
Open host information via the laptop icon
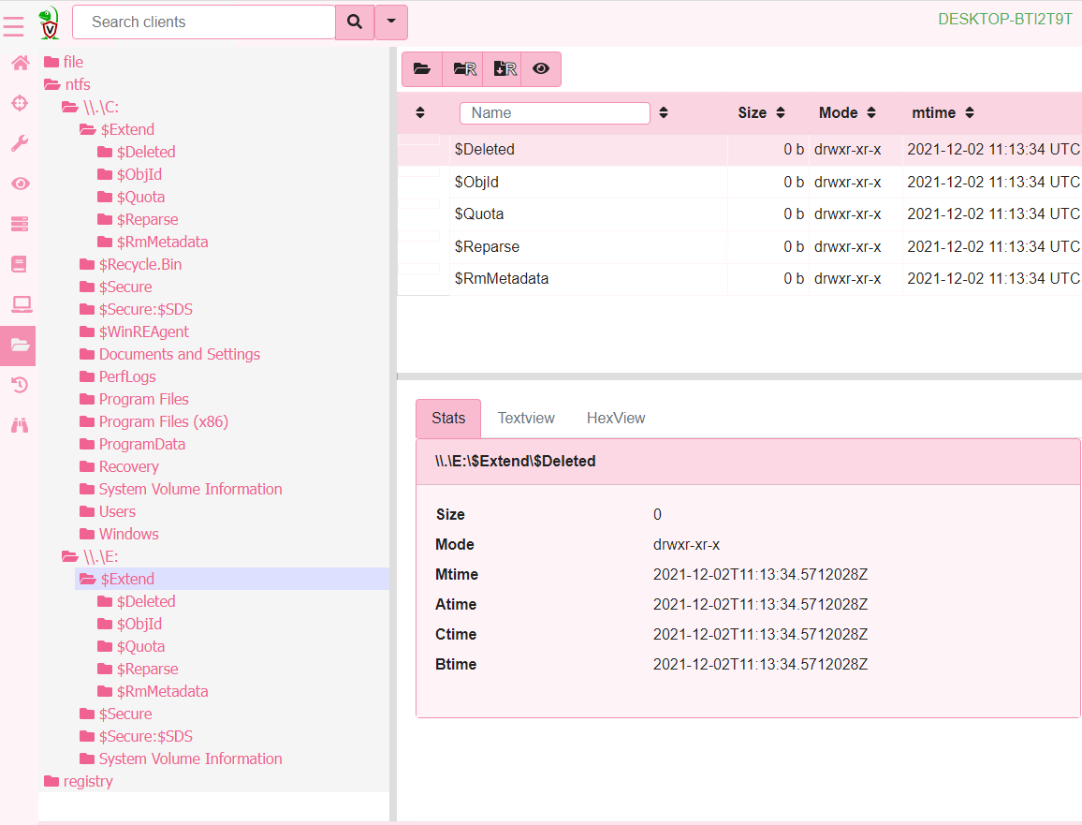point(19,304)
